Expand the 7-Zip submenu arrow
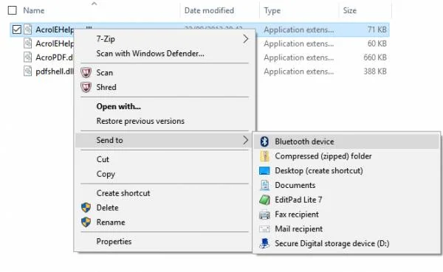 [x=246, y=39]
